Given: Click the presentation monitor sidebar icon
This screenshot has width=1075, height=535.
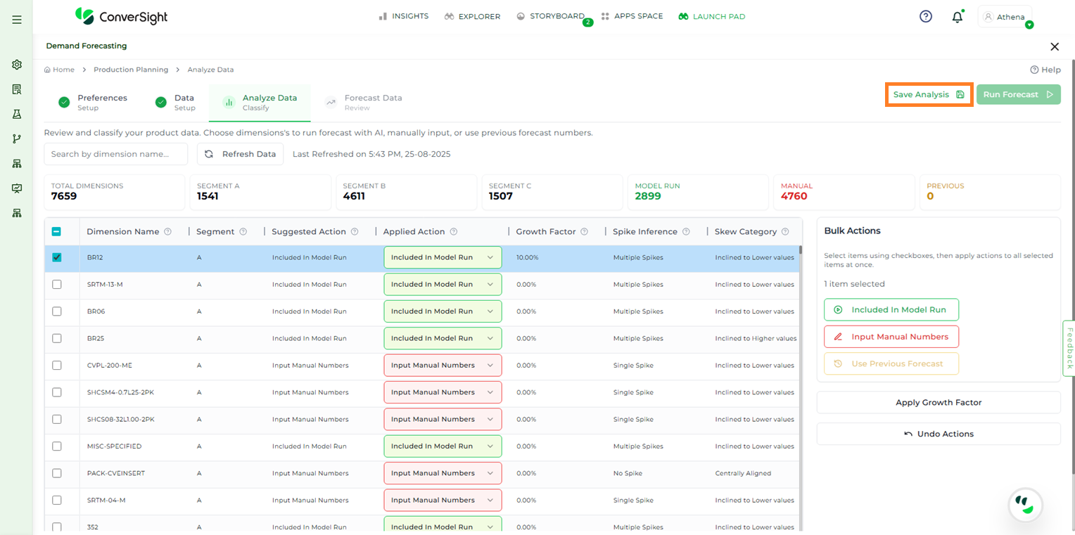Looking at the screenshot, I should click(x=17, y=188).
